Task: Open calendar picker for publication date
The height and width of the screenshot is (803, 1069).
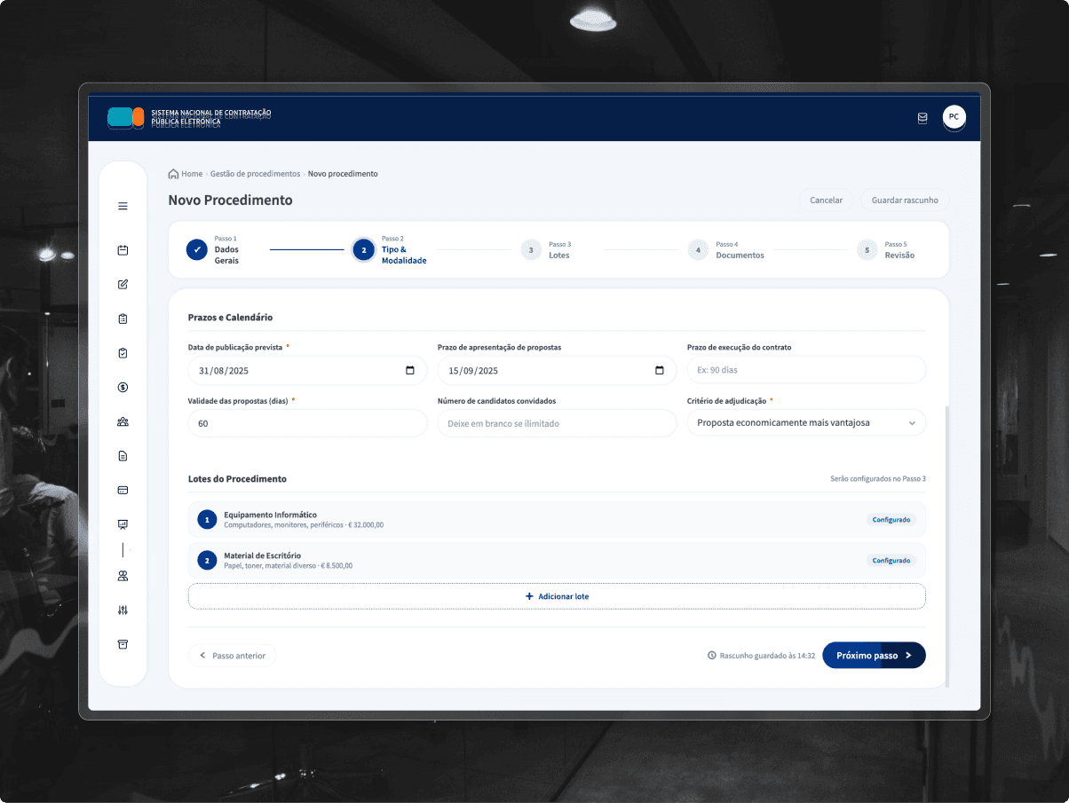Action: (410, 370)
